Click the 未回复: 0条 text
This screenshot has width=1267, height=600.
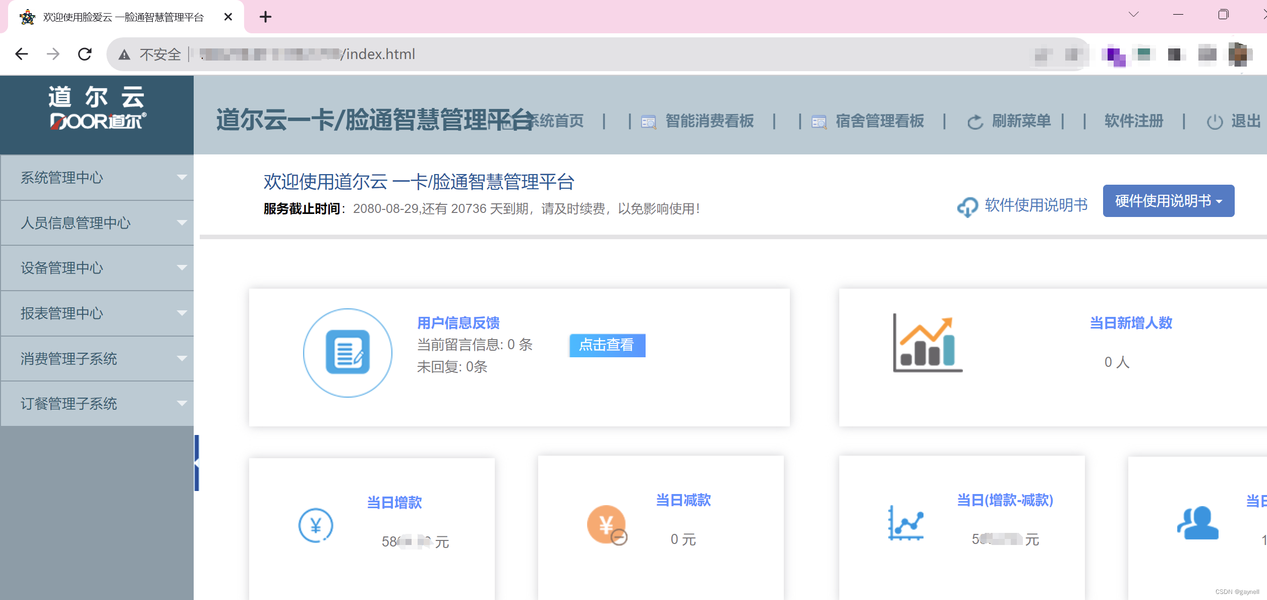(452, 367)
